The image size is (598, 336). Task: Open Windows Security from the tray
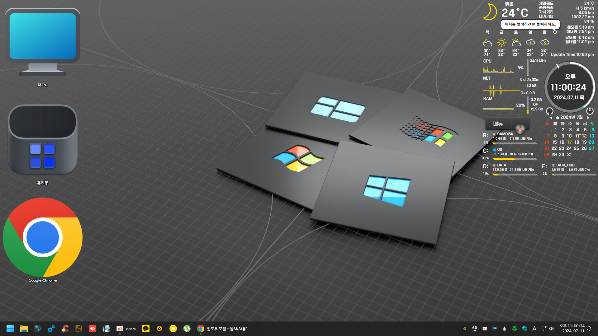(524, 329)
